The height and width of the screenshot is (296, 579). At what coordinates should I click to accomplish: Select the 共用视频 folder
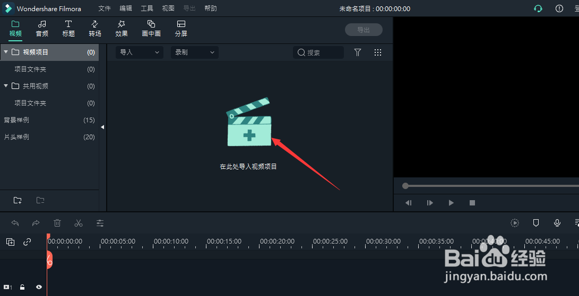[x=49, y=86]
